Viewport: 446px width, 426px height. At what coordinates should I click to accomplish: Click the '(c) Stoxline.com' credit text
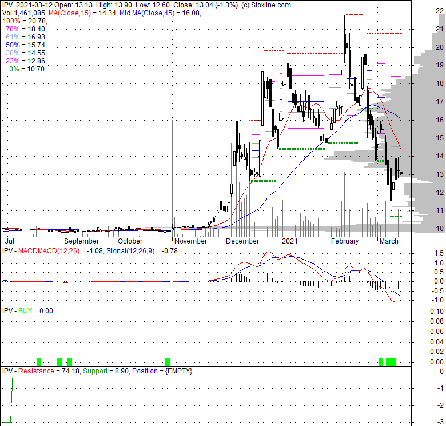266,5
